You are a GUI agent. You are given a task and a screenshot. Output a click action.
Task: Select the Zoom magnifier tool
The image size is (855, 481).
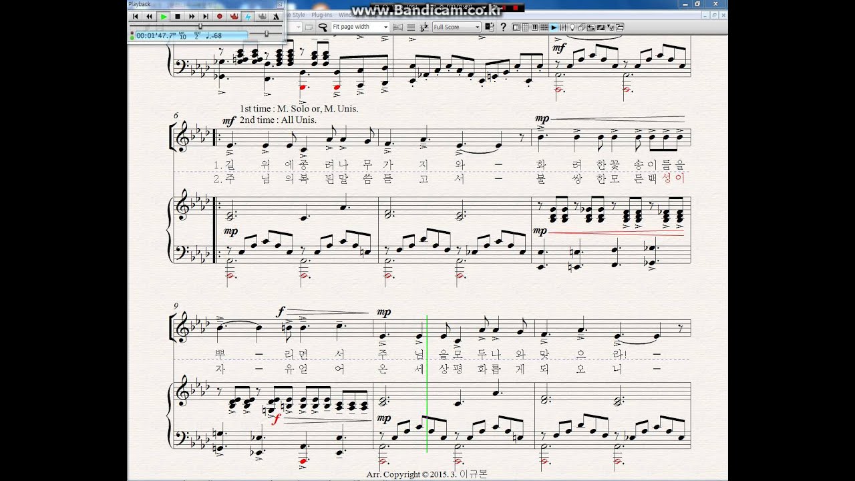tap(323, 27)
